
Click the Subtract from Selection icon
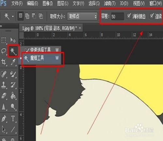34,16
